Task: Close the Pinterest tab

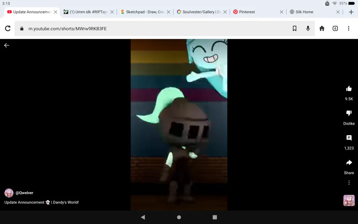Action: pyautogui.click(x=282, y=12)
